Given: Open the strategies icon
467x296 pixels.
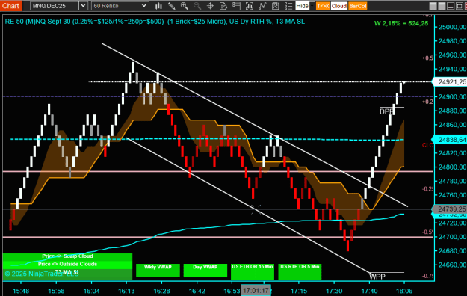Looking at the screenshot, I should click(x=275, y=6).
